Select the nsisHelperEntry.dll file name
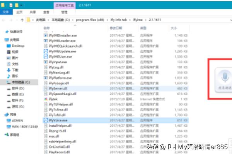This screenshot has width=232, height=154. [62, 141]
